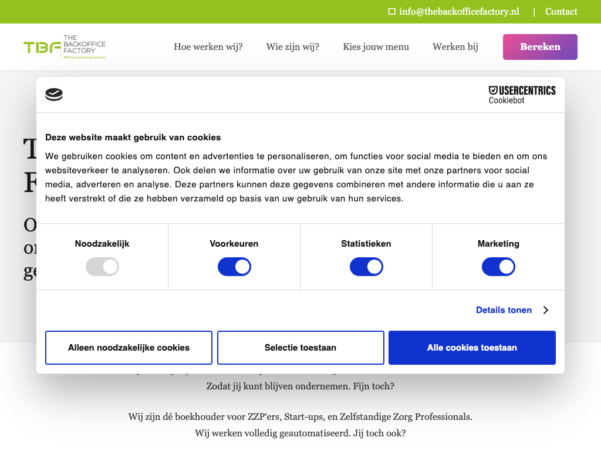The width and height of the screenshot is (601, 451).
Task: Open the Contact link in top bar
Action: click(x=561, y=12)
